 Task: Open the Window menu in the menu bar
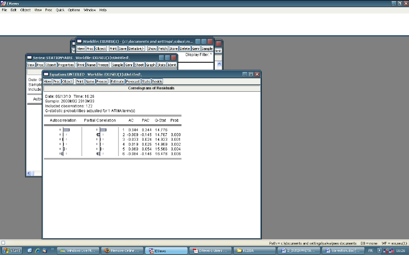click(x=89, y=10)
